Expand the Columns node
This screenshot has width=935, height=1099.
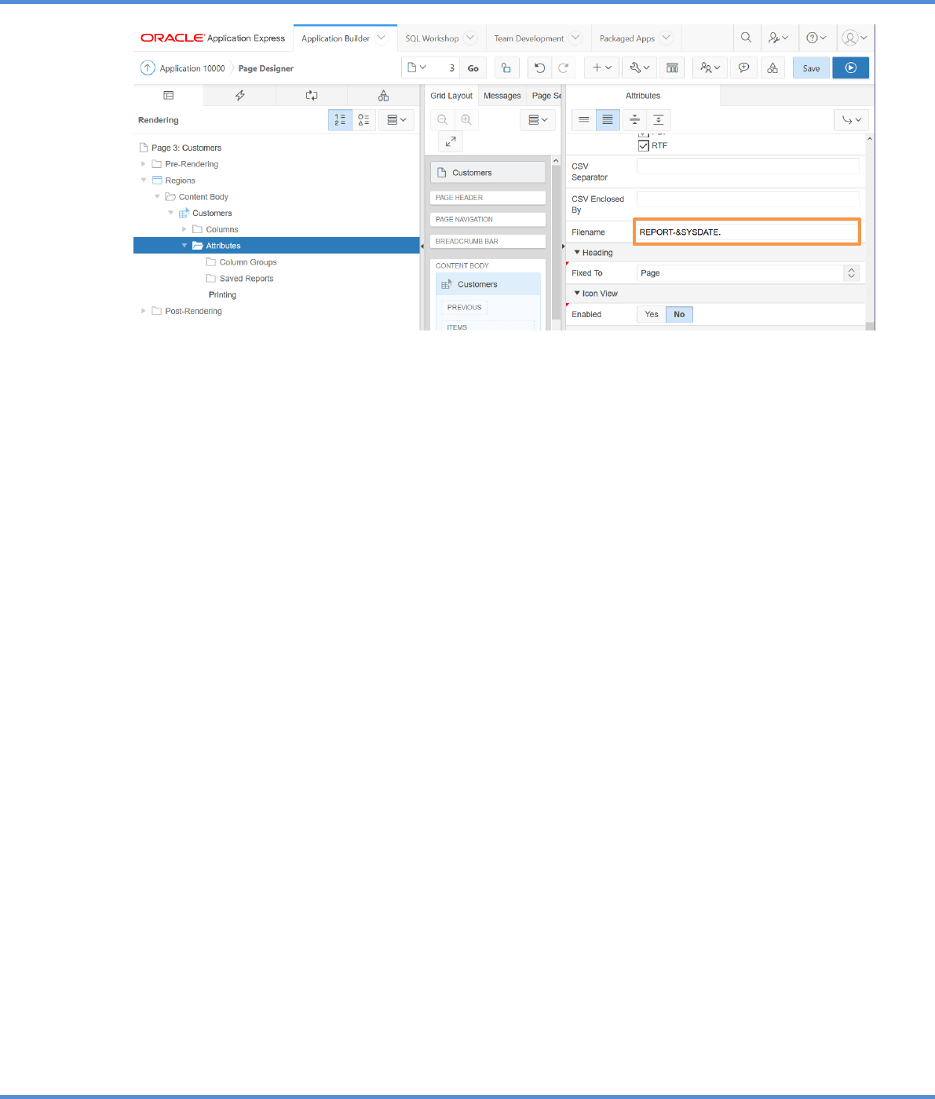point(184,229)
